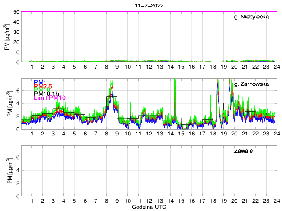Screen dimensions: 282x211
Task: Click hour 1 tick under the Niebylecka panel
Action: coord(32,67)
